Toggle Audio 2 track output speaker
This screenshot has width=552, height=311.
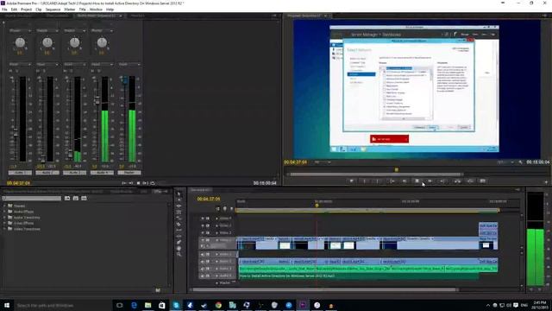pos(203,262)
